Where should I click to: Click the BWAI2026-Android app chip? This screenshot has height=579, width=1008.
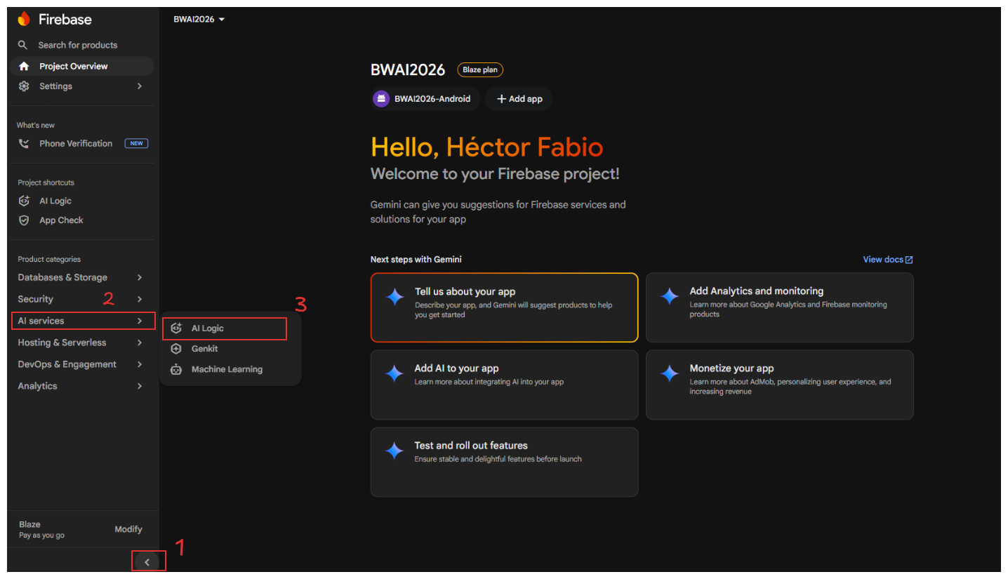[x=425, y=99]
